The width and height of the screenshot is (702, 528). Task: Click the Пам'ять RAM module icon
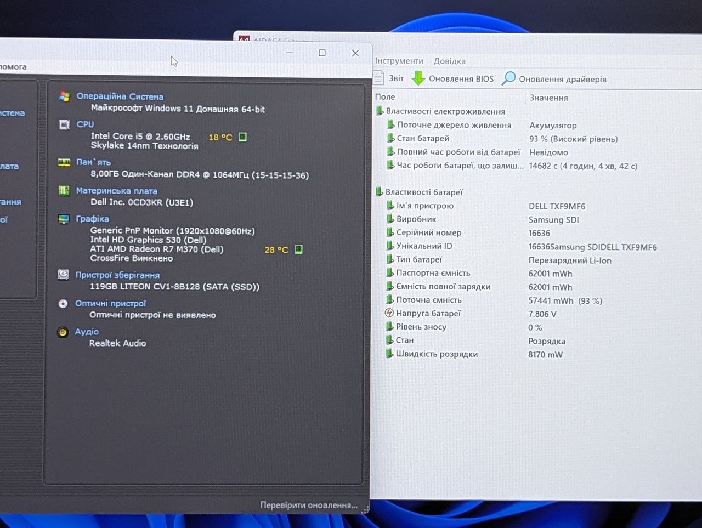[x=64, y=162]
